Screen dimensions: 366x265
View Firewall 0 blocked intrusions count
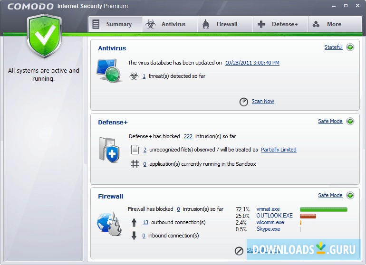point(179,209)
